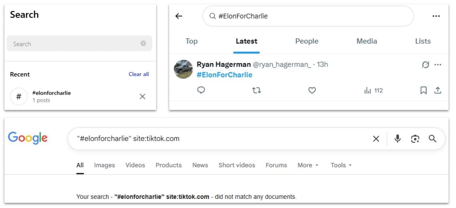The image size is (456, 208).
Task: Open the Short videos results tab
Action: tap(237, 165)
